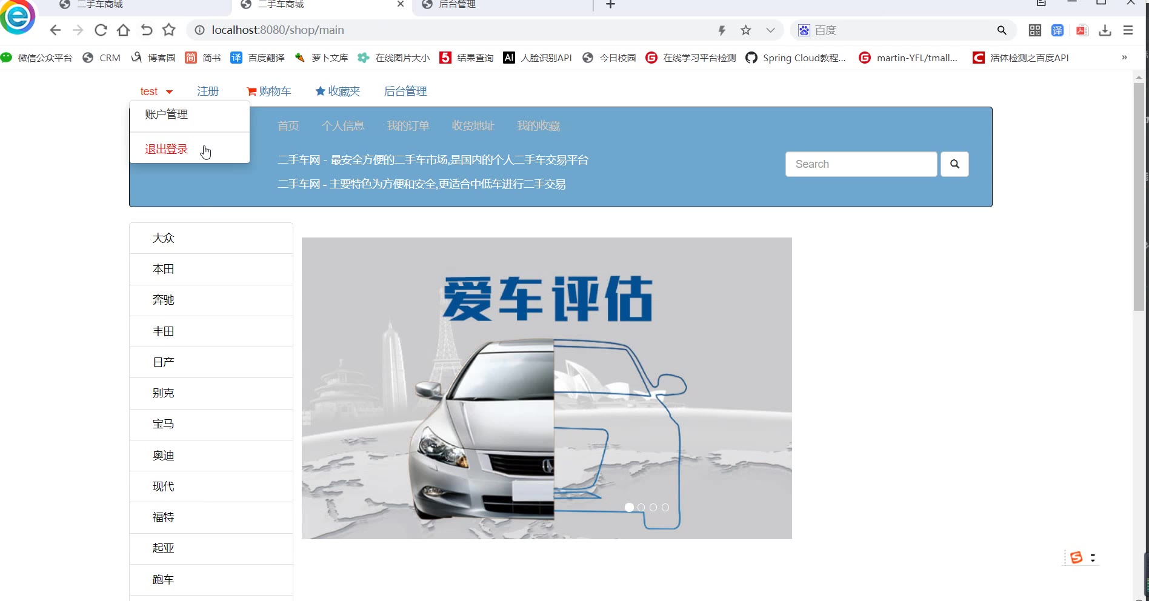Screen dimensions: 1149x601
Task: Open the martin-YFL/tmall bookmark
Action: (908, 58)
